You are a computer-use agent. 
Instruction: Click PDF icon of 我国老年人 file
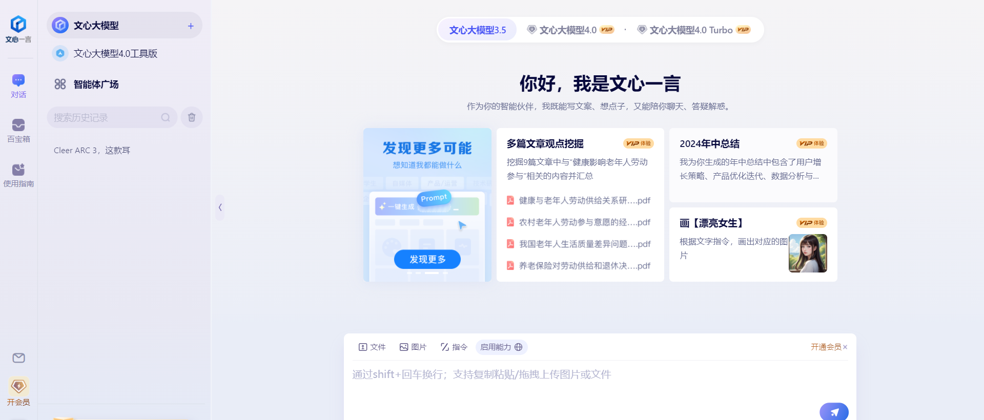510,244
